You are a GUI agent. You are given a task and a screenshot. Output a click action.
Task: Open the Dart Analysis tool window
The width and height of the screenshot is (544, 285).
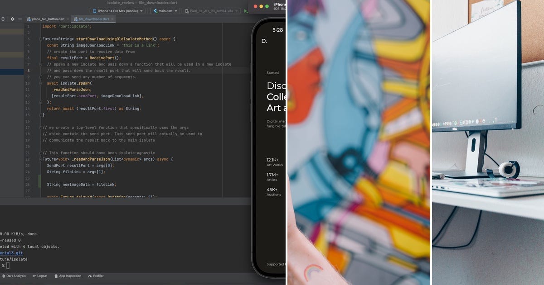tap(15, 276)
